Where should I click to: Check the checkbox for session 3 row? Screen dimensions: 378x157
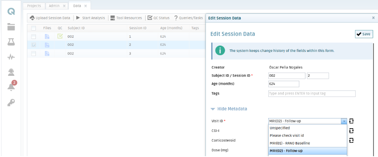click(33, 54)
